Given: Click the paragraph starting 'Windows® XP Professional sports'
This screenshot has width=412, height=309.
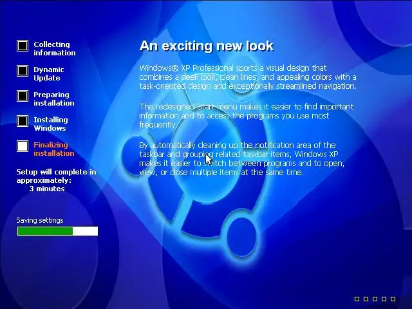Looking at the screenshot, I should (248, 77).
